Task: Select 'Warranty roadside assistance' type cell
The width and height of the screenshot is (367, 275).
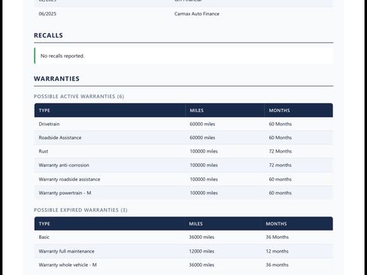Action: point(69,180)
